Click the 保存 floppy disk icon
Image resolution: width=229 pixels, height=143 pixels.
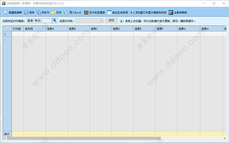(x=26, y=13)
